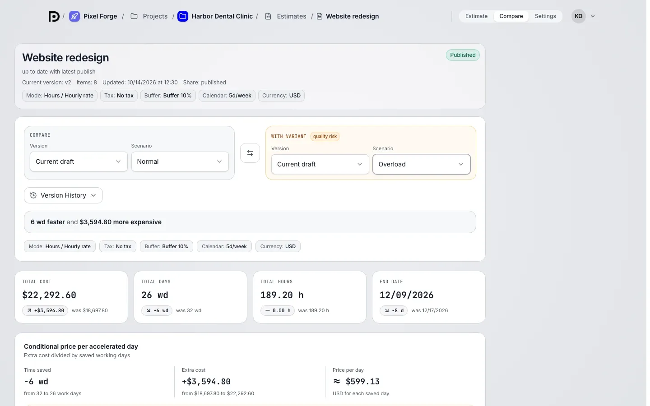Open the user menu chevron beside KO

(x=593, y=16)
